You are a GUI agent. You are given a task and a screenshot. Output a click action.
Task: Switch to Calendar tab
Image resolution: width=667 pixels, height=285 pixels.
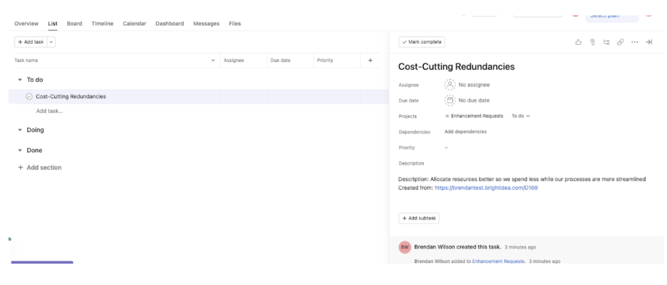pos(135,24)
